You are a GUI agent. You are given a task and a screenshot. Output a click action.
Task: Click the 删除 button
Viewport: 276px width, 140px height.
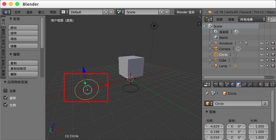pos(23,74)
